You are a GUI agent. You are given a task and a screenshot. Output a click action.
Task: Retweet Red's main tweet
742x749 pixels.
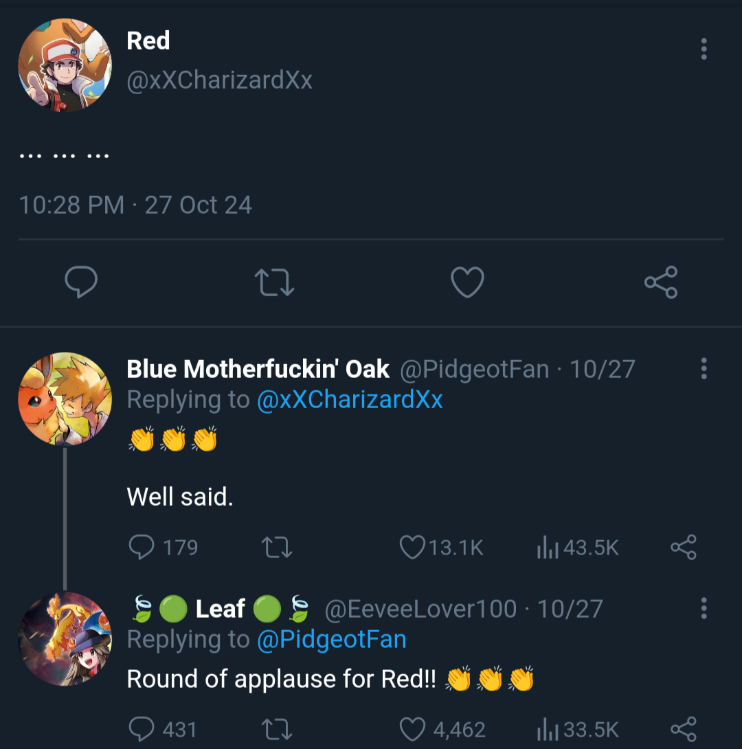pos(274,282)
